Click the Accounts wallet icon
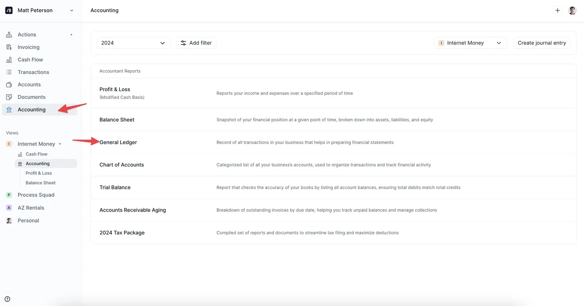Image resolution: width=584 pixels, height=306 pixels. (9, 85)
